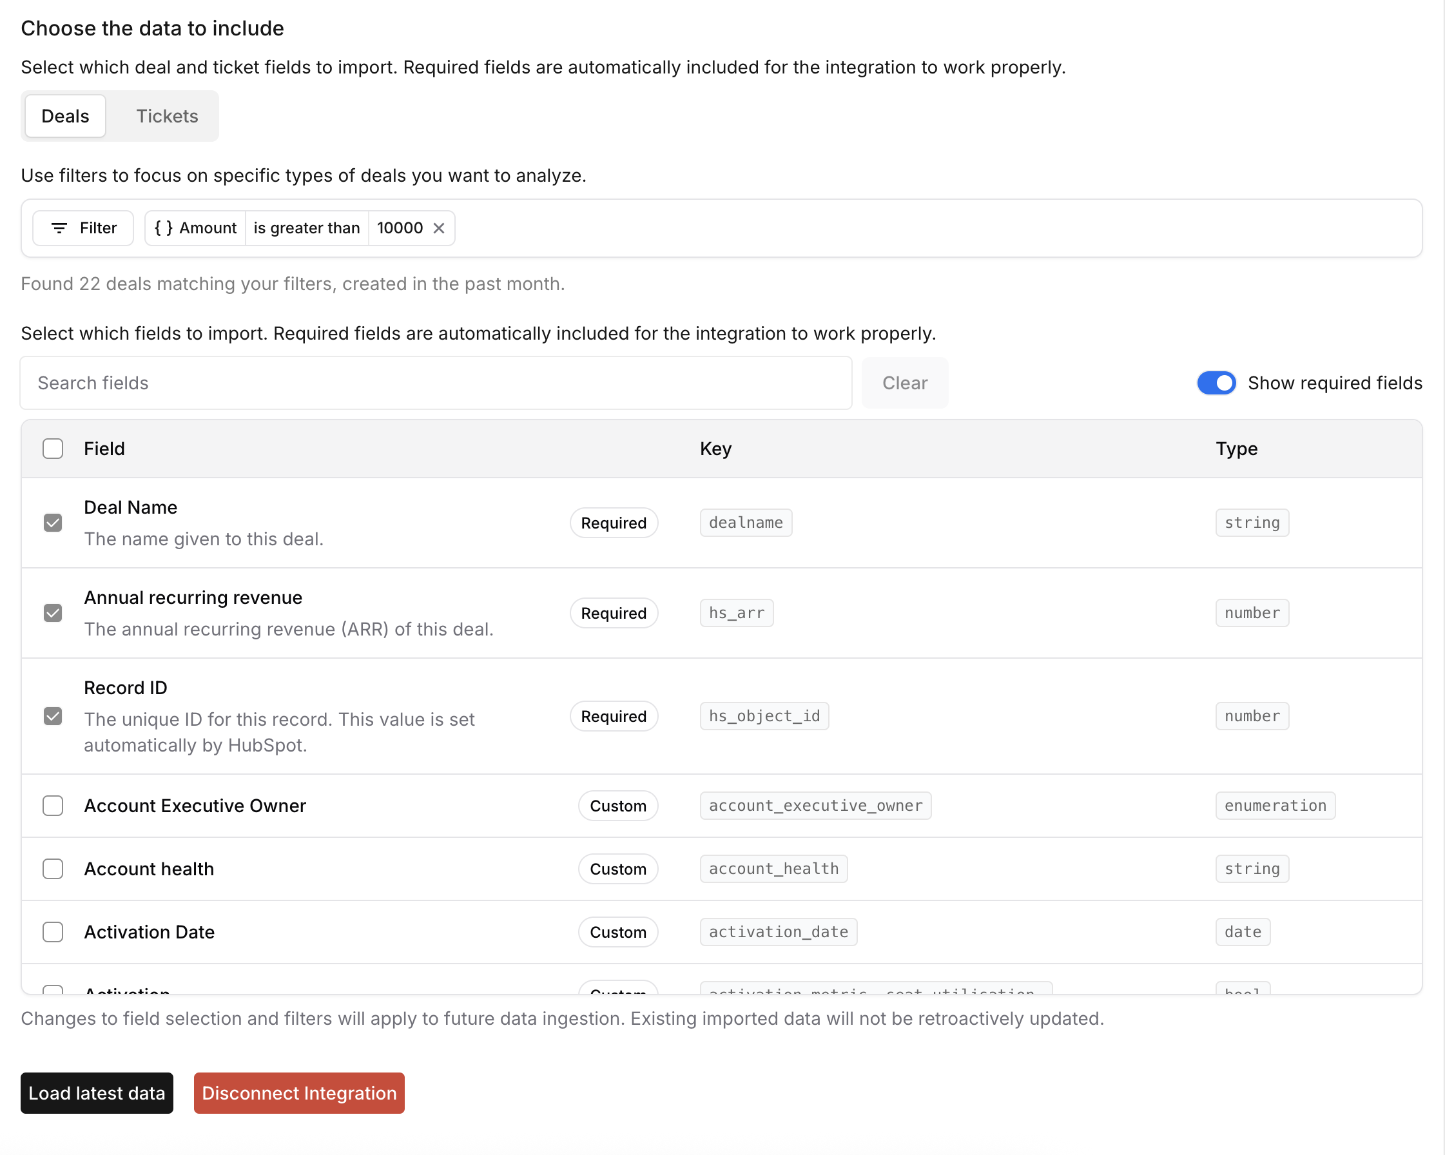Click the activation_date key label
Image resolution: width=1445 pixels, height=1155 pixels.
pyautogui.click(x=778, y=932)
